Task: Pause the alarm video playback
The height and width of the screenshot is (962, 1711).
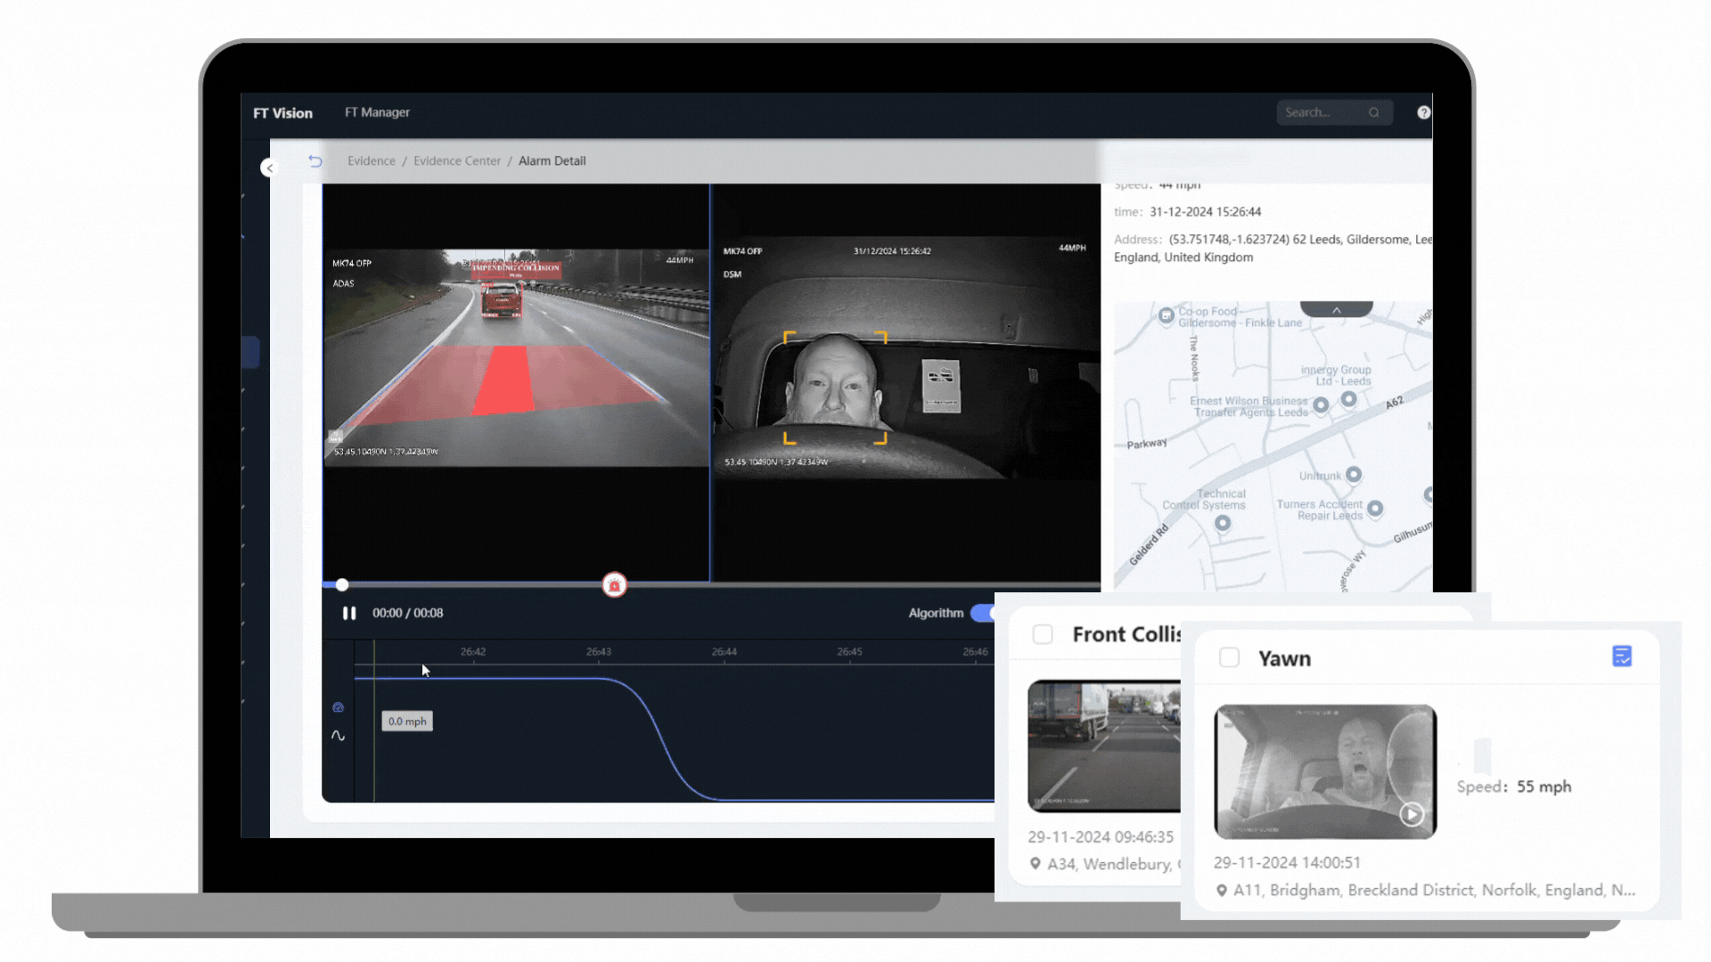Action: click(x=349, y=613)
